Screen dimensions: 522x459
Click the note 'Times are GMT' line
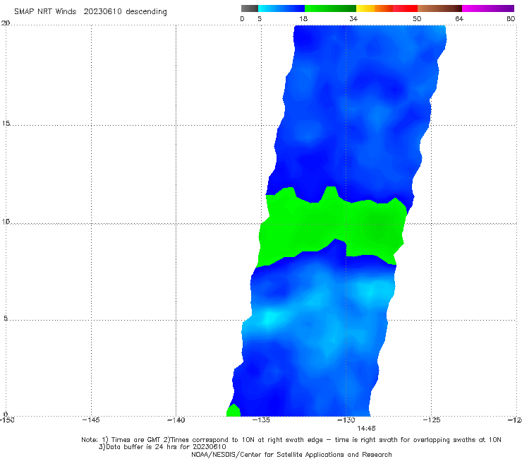(291, 440)
